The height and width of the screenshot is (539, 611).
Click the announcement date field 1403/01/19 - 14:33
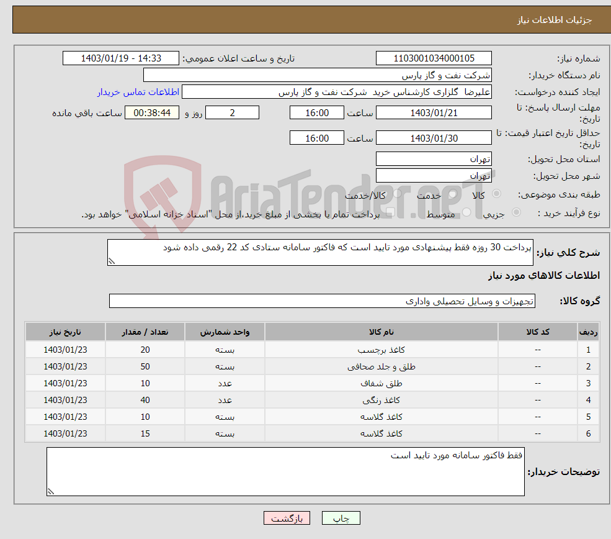(121, 58)
